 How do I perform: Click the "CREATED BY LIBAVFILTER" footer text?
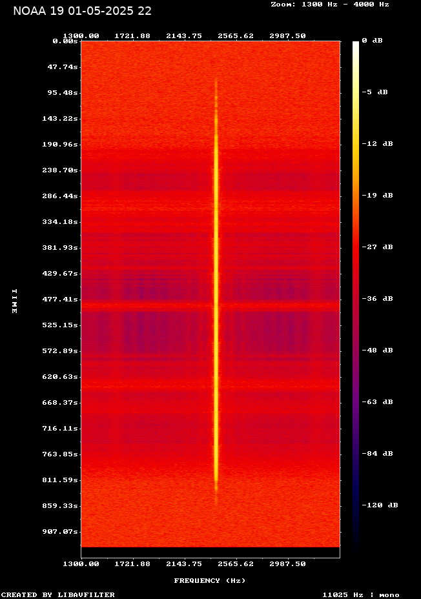pyautogui.click(x=57, y=594)
